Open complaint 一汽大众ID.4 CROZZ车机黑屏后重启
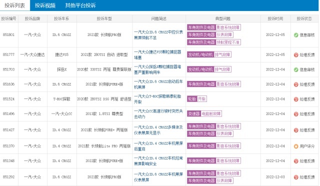 158,146
